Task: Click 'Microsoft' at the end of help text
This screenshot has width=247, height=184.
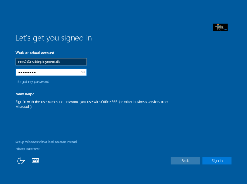Action: pyautogui.click(x=23, y=107)
